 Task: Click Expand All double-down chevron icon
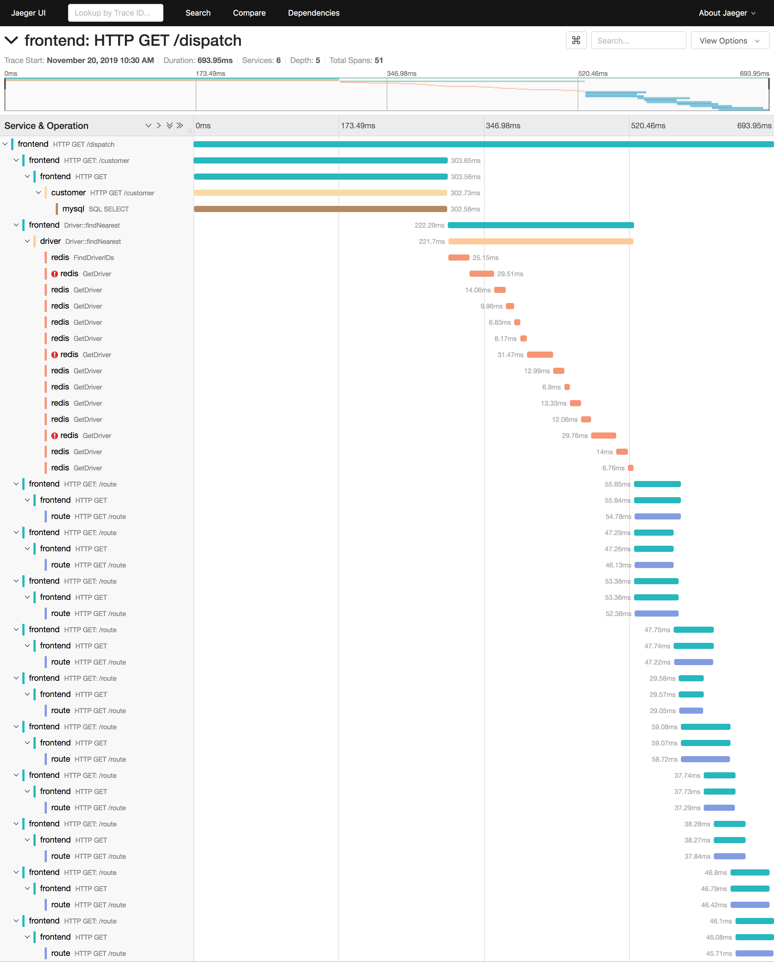tap(170, 126)
